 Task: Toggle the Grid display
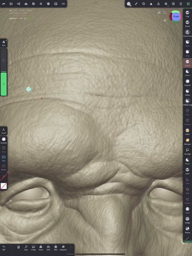[x=48, y=248]
